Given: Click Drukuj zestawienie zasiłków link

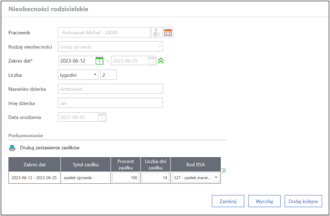Looking at the screenshot, I should 50,148.
